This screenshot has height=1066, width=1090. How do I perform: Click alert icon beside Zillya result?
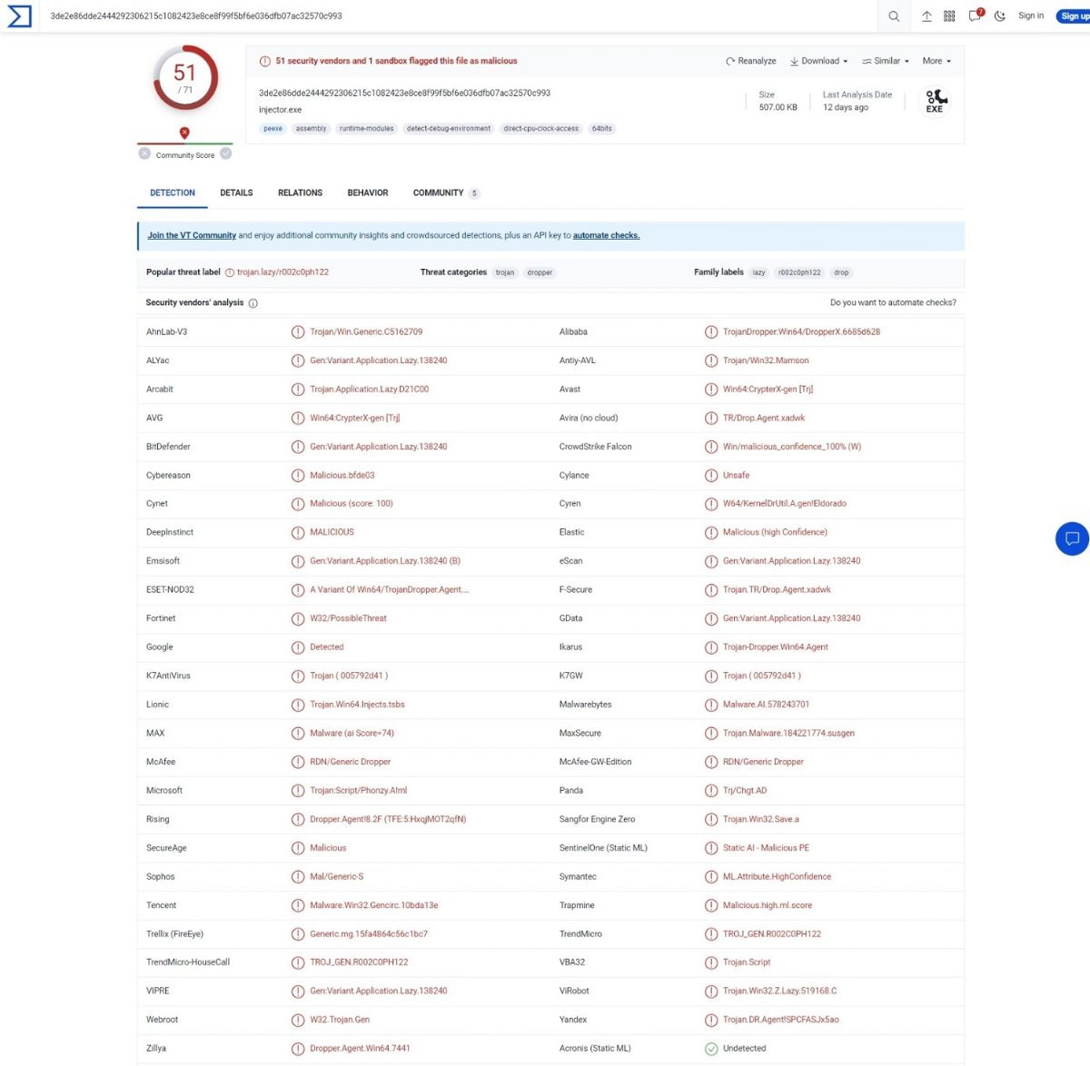[x=298, y=1049]
